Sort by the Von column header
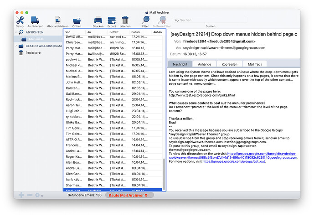314x217 pixels. (74, 32)
